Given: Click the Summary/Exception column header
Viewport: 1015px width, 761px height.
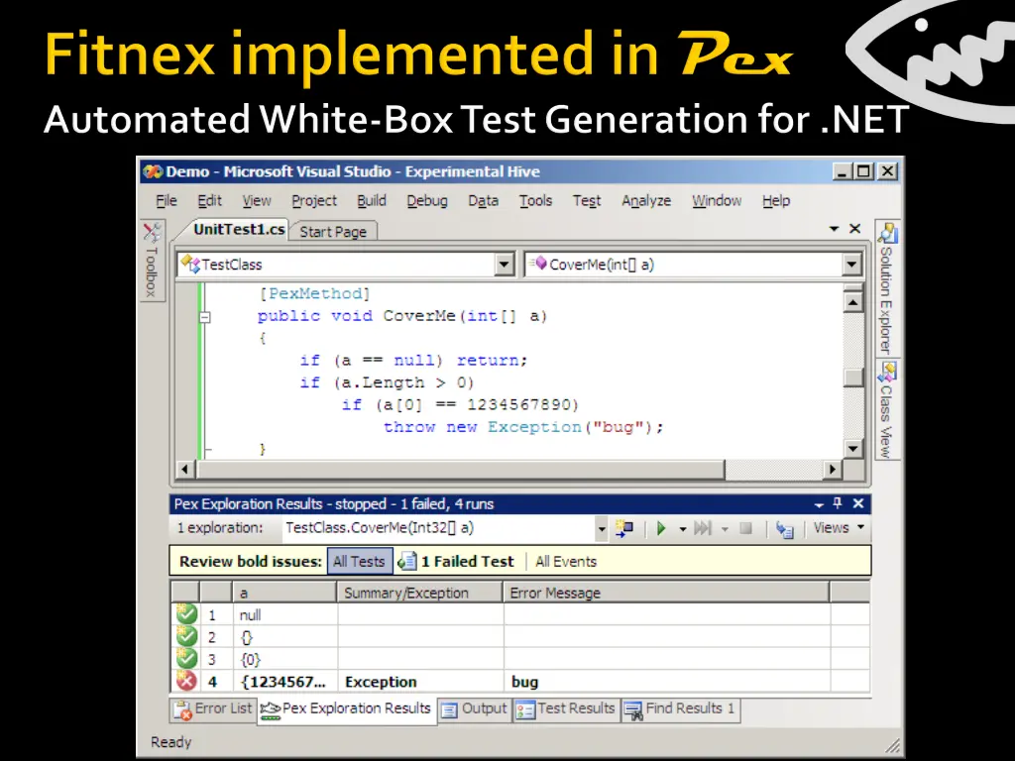Looking at the screenshot, I should click(419, 593).
